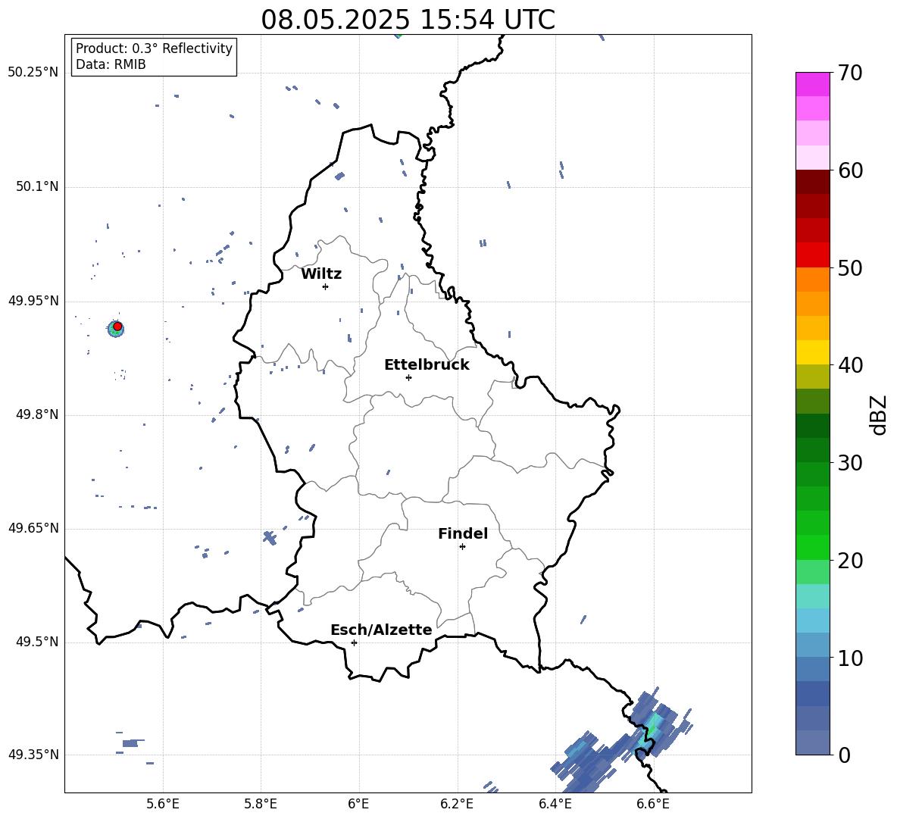
Task: Click the cross marker below Findel
Action: point(462,547)
